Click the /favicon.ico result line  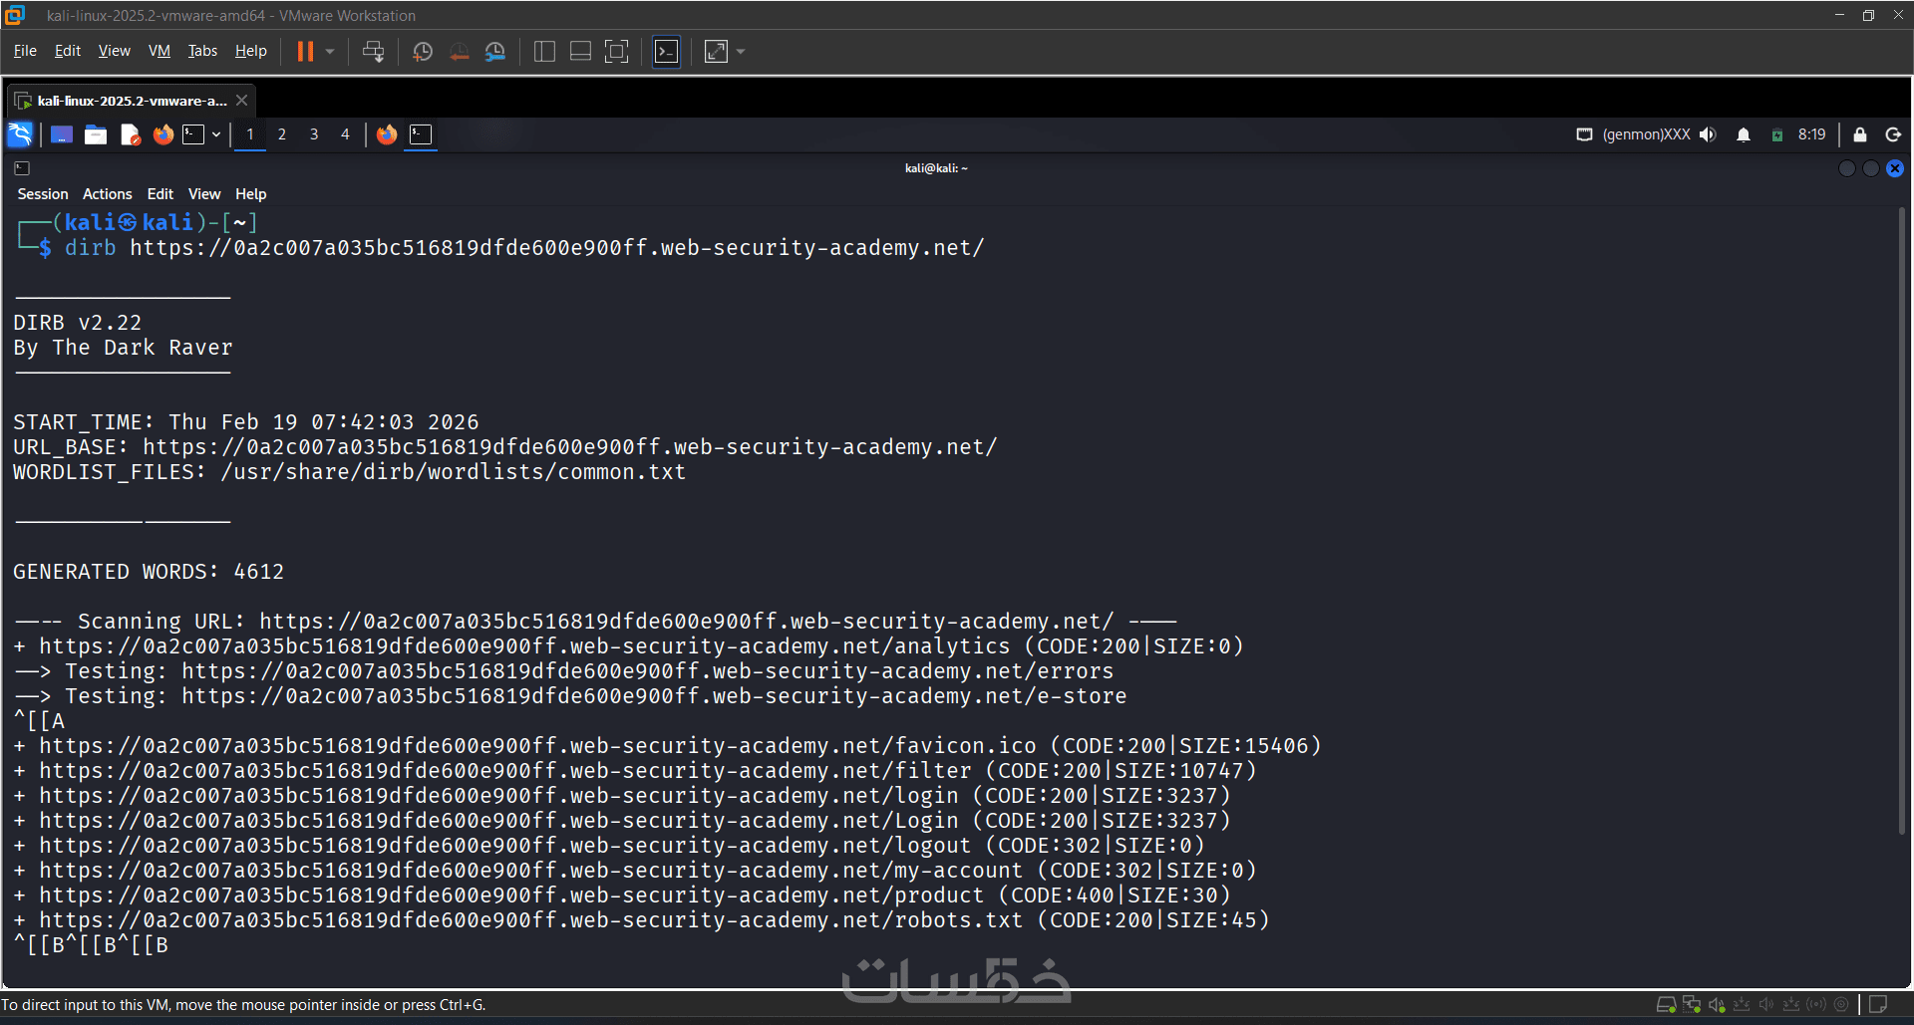tap(668, 746)
